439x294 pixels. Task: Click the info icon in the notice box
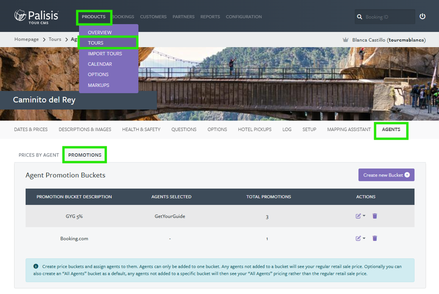click(36, 266)
